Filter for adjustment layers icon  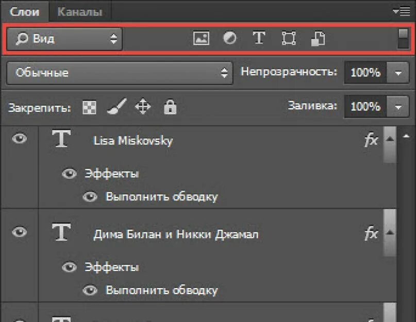(230, 38)
